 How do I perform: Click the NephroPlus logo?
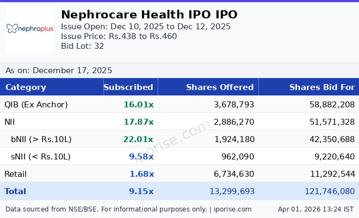(30, 29)
